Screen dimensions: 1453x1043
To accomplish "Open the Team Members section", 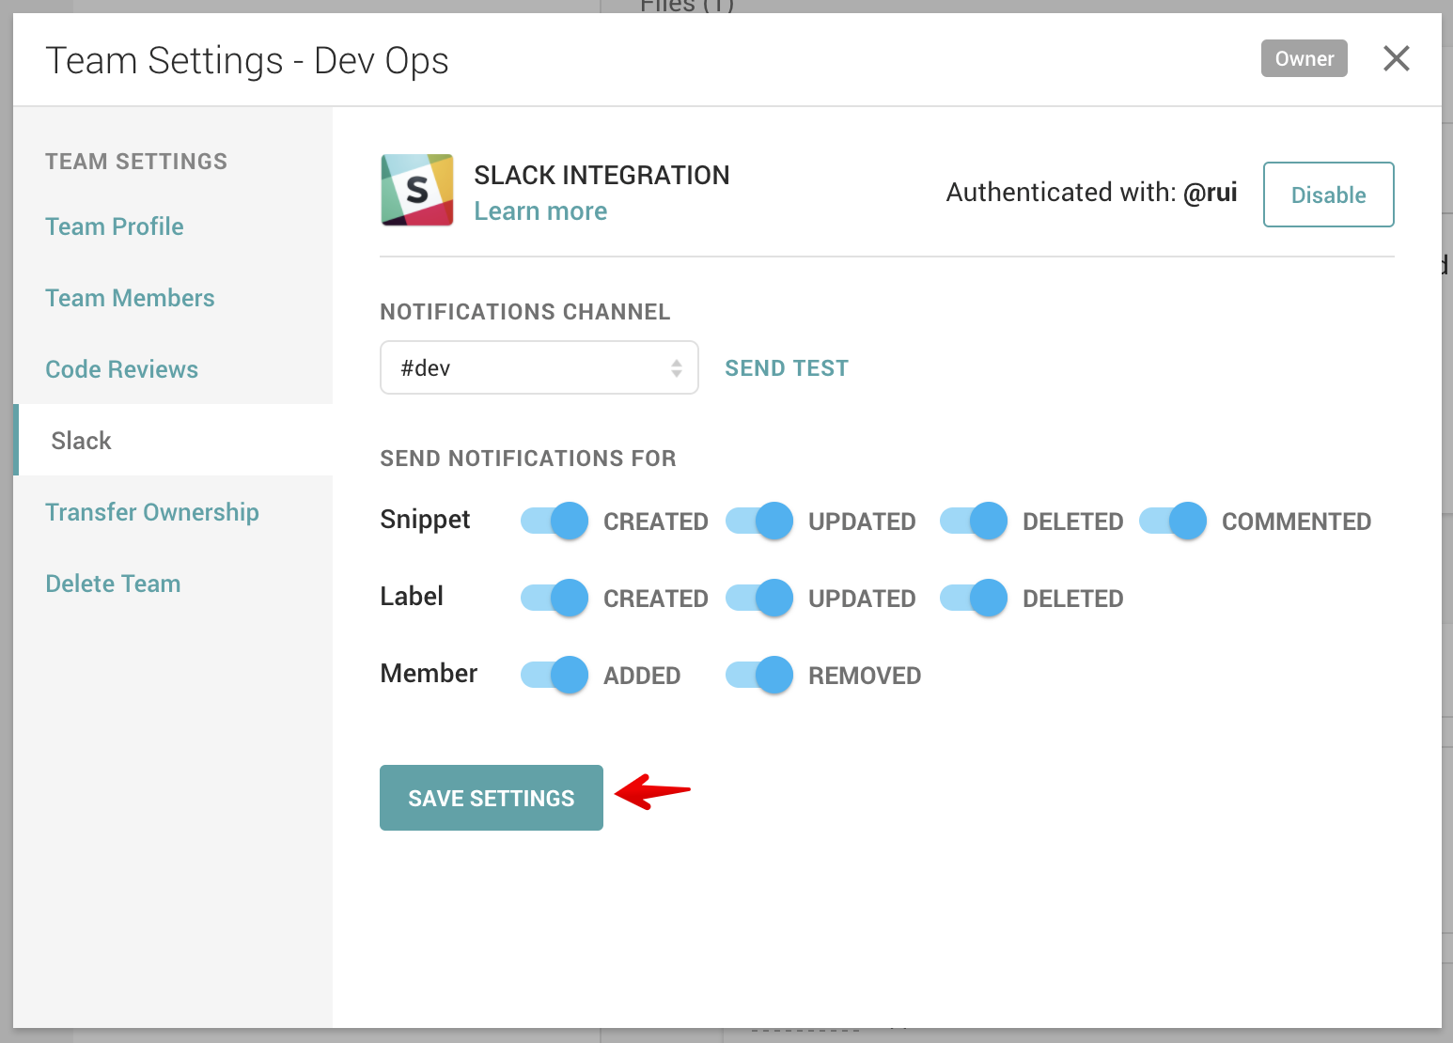I will (x=130, y=298).
